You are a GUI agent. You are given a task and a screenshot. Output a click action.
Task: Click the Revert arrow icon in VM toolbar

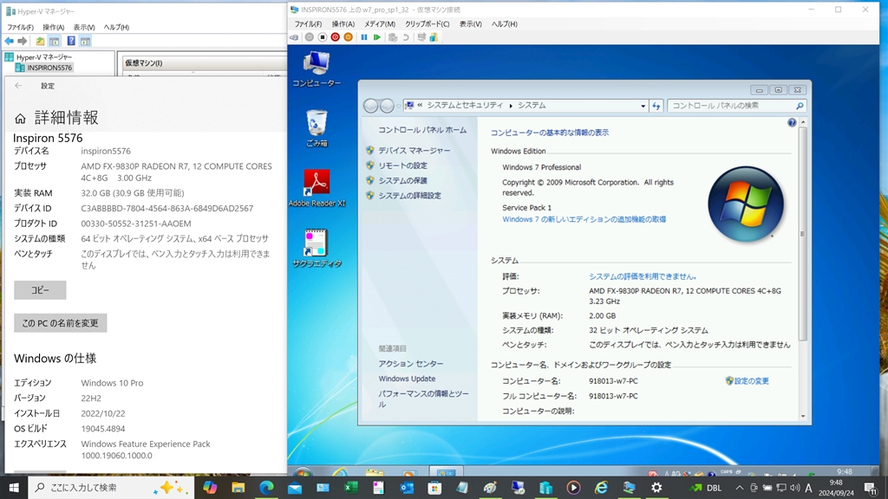pos(406,37)
